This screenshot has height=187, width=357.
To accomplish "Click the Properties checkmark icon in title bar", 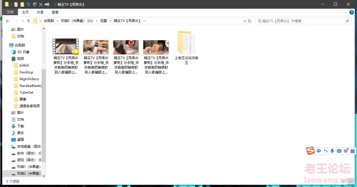I will click(x=16, y=4).
